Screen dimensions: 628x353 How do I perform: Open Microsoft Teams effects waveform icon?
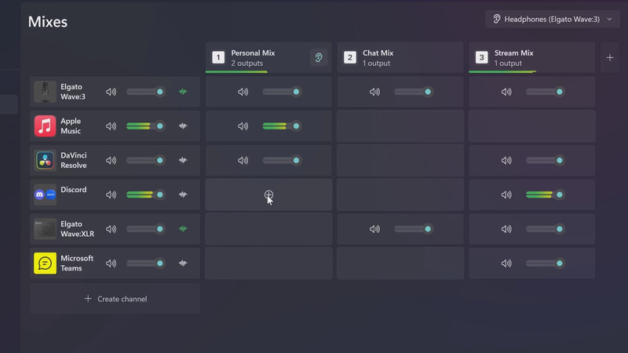point(183,264)
